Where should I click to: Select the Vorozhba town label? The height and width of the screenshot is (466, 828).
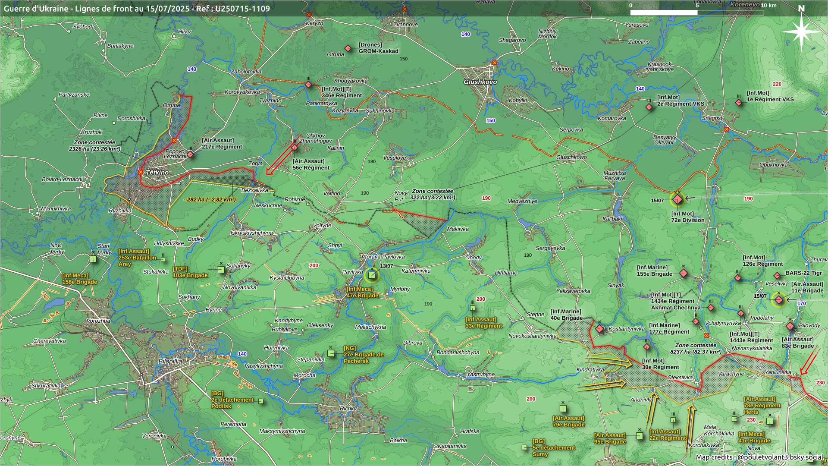click(x=98, y=321)
